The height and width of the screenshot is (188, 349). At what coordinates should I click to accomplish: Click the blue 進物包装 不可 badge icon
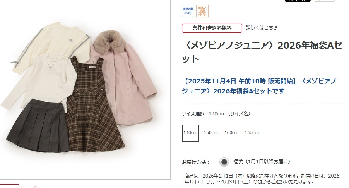click(x=188, y=11)
